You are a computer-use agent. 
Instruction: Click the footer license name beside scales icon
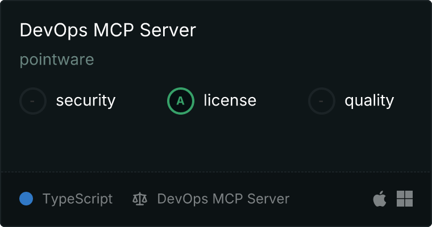pos(223,199)
